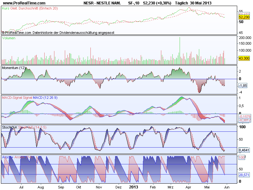Click the 30 Mai 2013 date
The image size is (253, 190).
click(x=201, y=3)
